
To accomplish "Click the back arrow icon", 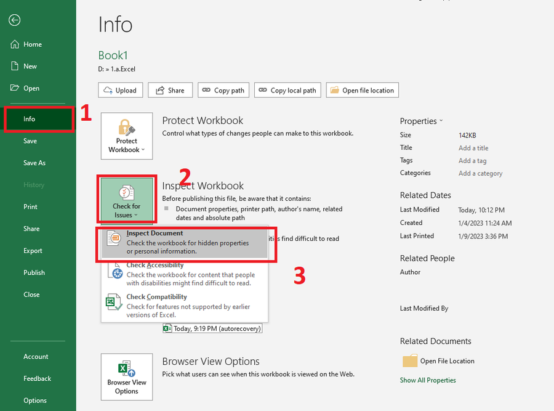I will tap(14, 20).
